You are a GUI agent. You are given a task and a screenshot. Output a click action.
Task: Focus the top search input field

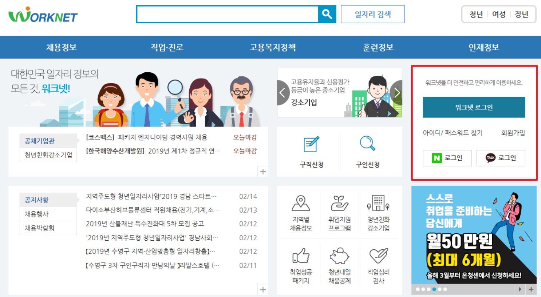click(x=227, y=14)
